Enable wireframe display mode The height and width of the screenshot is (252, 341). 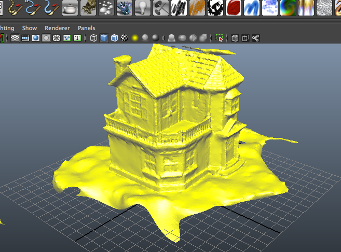(93, 38)
